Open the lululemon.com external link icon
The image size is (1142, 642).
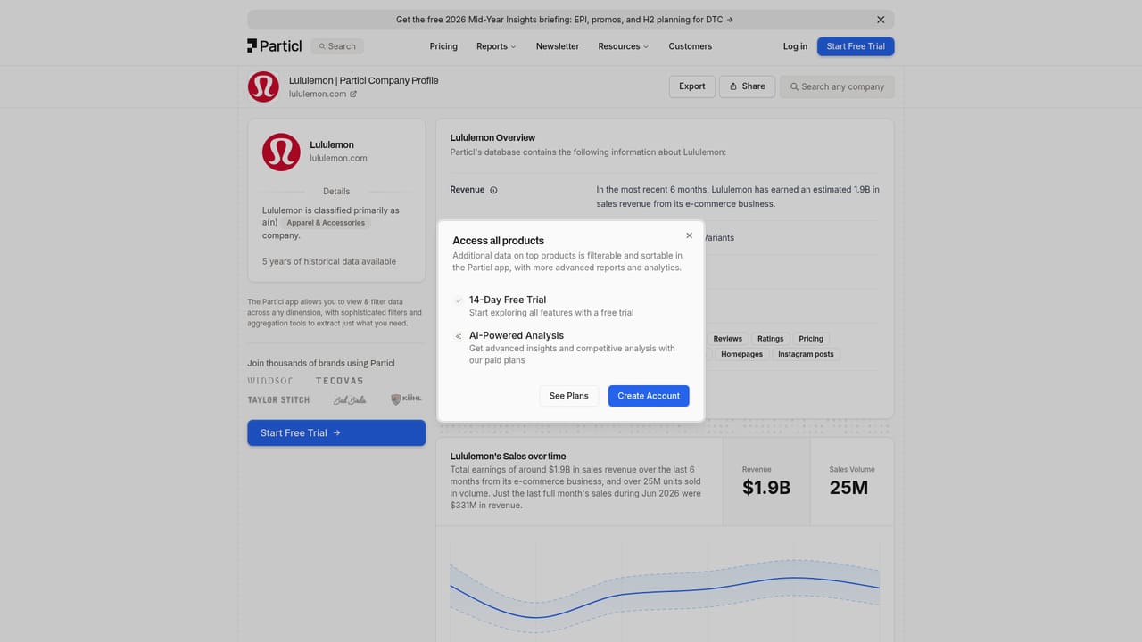pos(353,94)
